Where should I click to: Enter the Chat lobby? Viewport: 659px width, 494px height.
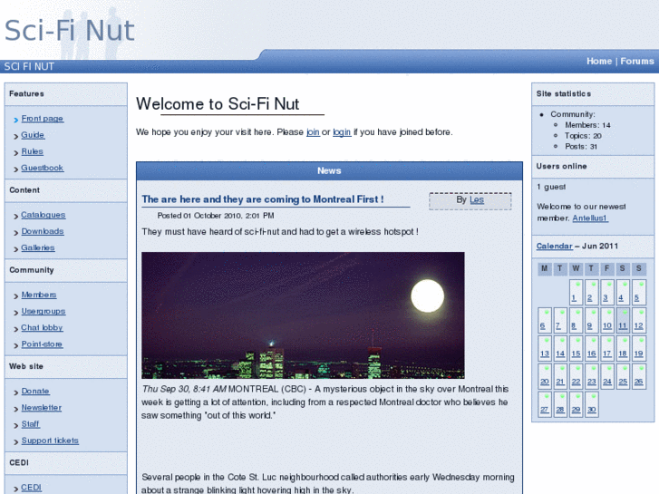(42, 328)
